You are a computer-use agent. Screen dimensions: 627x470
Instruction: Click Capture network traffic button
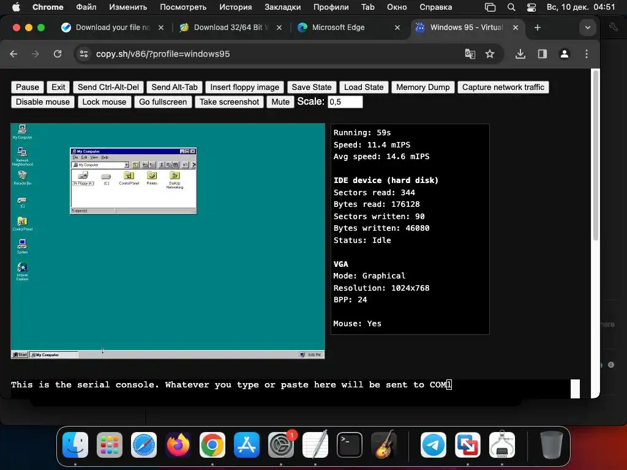pyautogui.click(x=503, y=87)
